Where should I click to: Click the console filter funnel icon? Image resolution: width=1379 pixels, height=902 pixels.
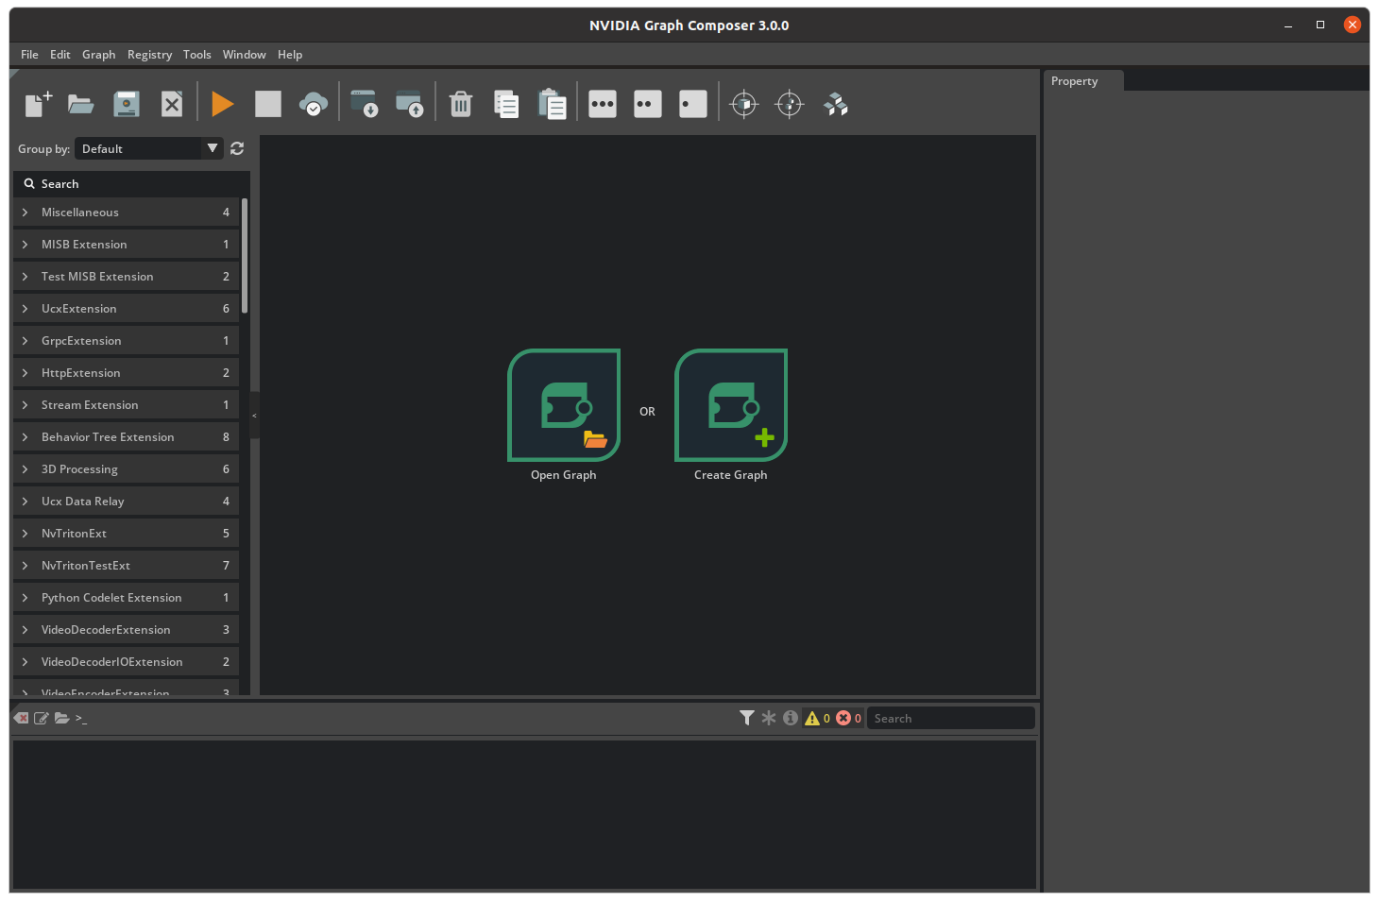tap(747, 718)
